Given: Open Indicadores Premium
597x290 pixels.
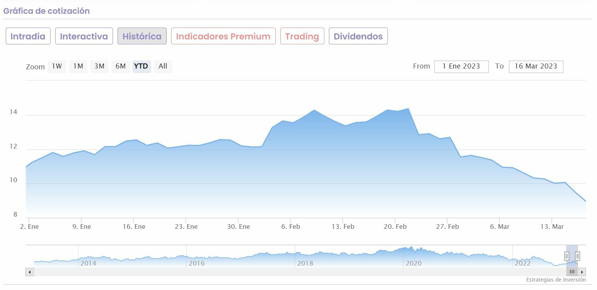Looking at the screenshot, I should pos(223,36).
